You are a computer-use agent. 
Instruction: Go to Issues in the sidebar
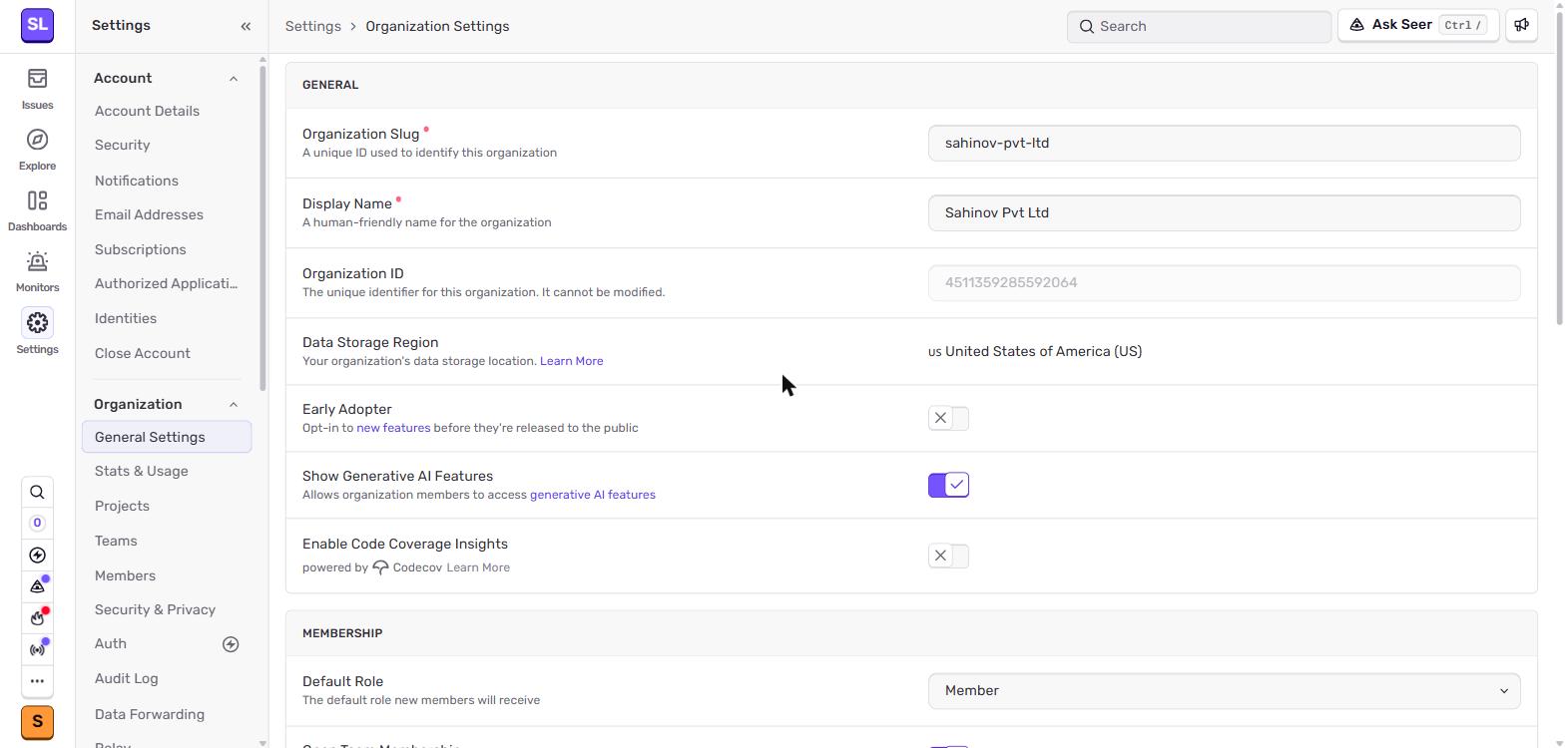37,89
